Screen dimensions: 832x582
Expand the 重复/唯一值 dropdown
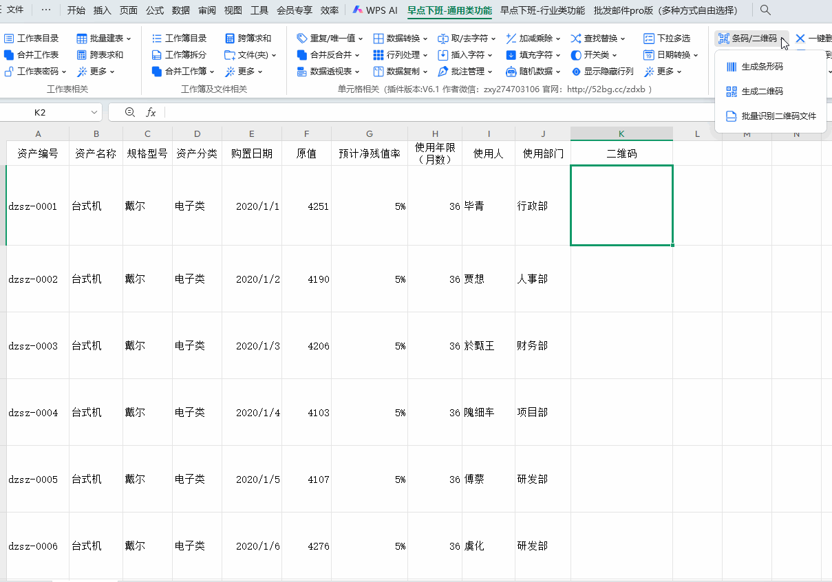[329, 39]
